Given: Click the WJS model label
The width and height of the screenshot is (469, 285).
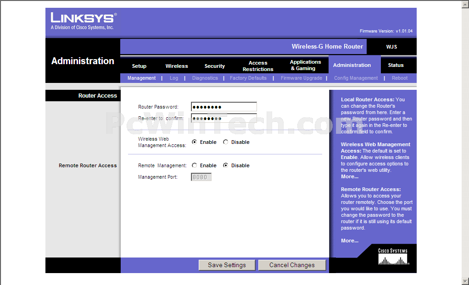Looking at the screenshot, I should click(x=391, y=47).
